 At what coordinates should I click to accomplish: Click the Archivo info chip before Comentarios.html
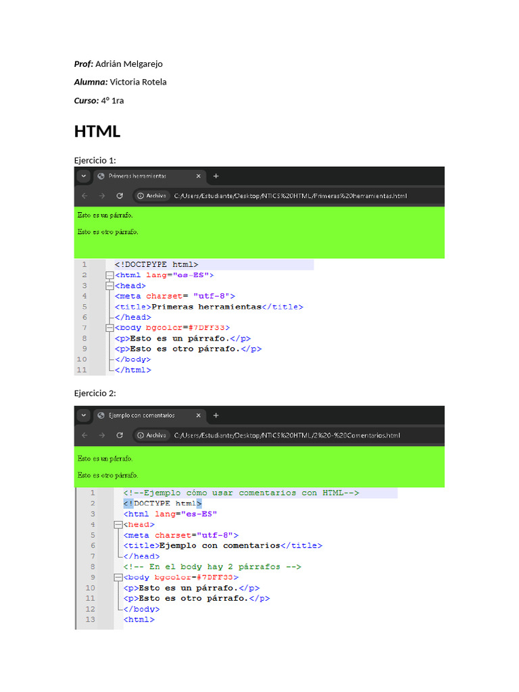point(152,435)
